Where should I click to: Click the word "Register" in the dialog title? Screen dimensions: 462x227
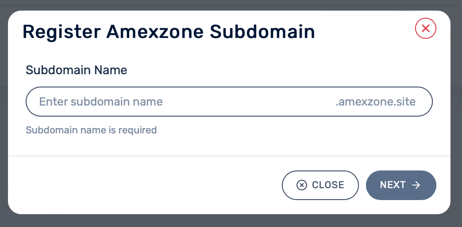pos(62,32)
